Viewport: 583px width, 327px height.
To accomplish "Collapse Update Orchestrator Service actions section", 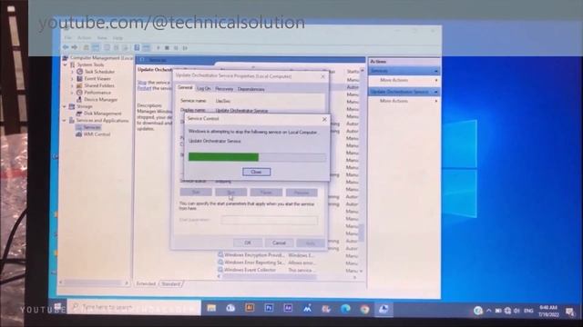I will [435, 92].
